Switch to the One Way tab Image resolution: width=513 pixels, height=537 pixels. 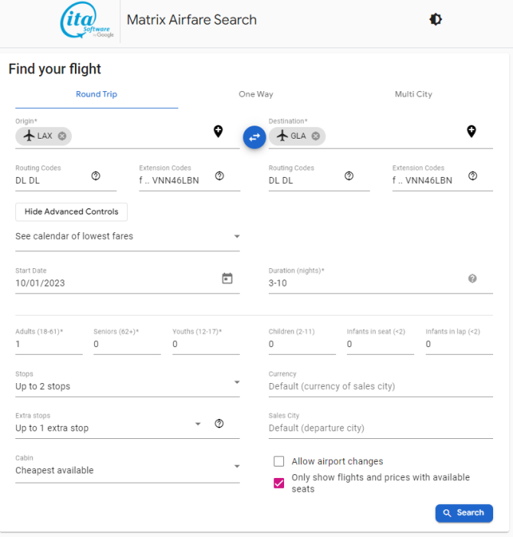[x=256, y=94]
